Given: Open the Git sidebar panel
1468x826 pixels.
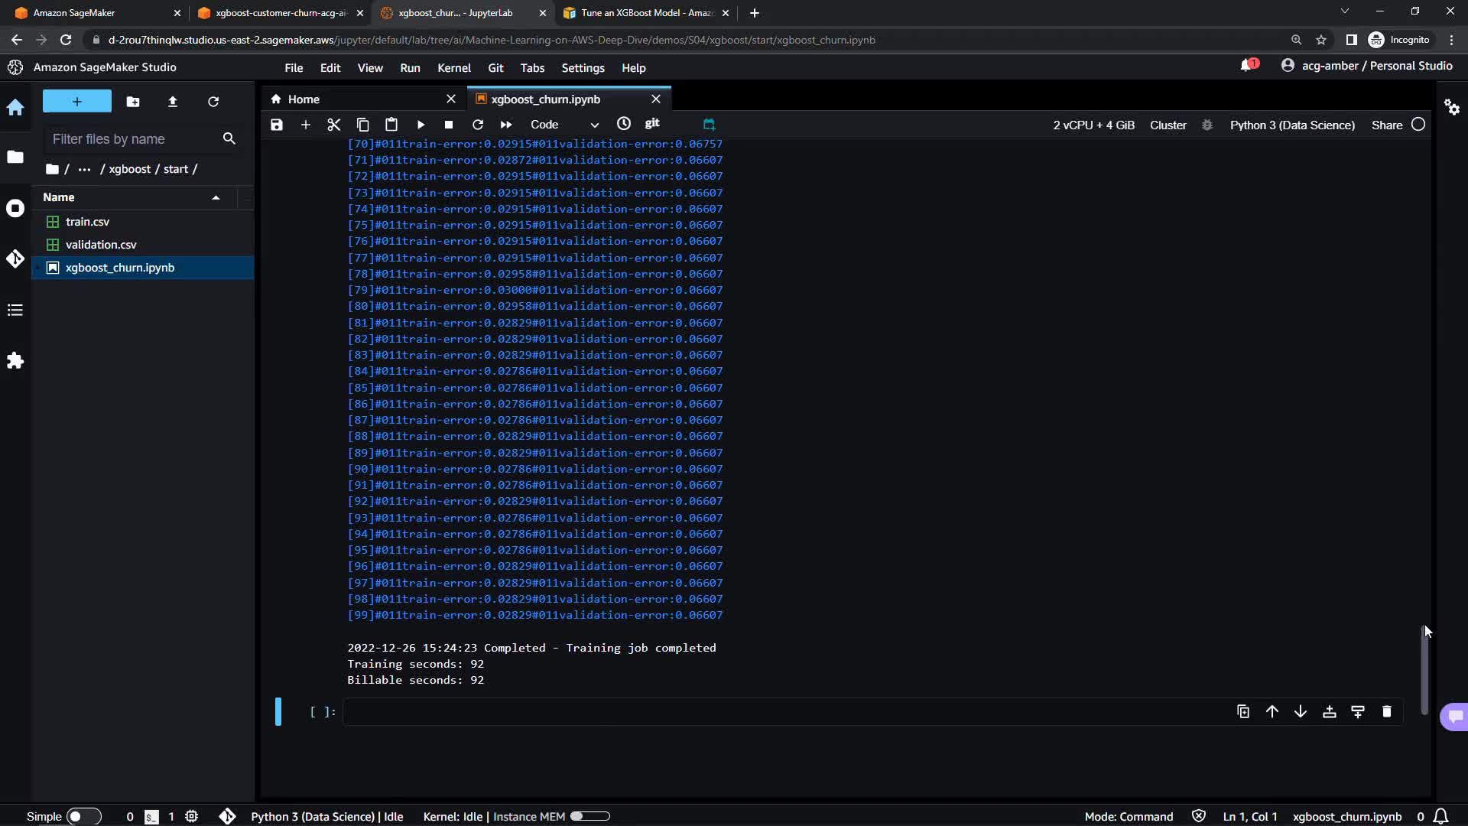Looking at the screenshot, I should click(x=15, y=259).
